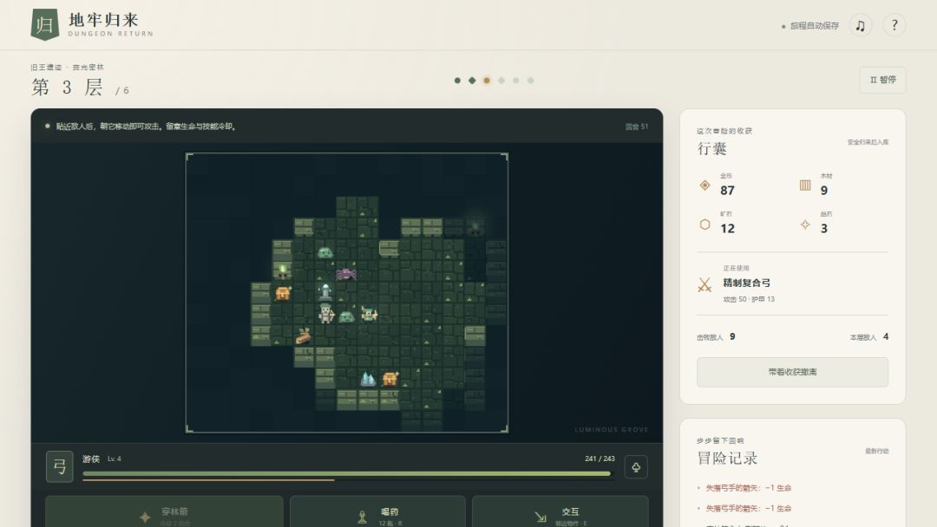The width and height of the screenshot is (937, 527).
Task: Click the tree icon button beside health
Action: point(636,466)
